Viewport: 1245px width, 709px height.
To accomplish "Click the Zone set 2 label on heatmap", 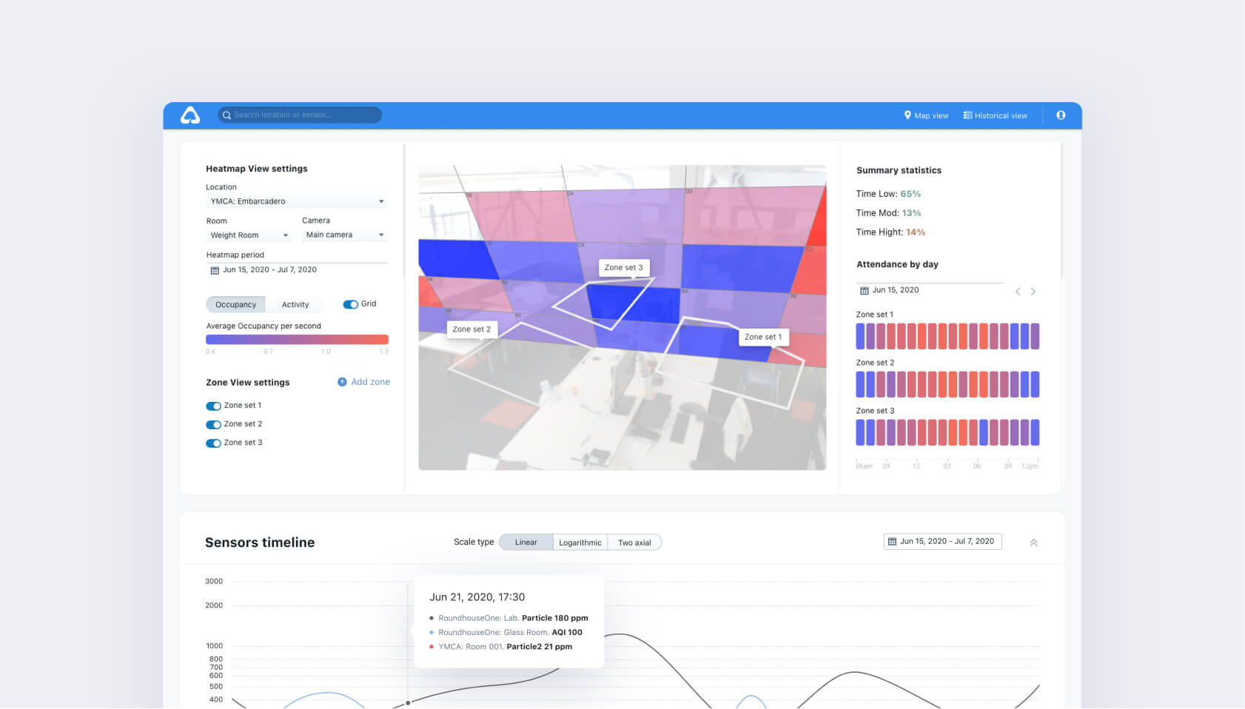I will (472, 329).
